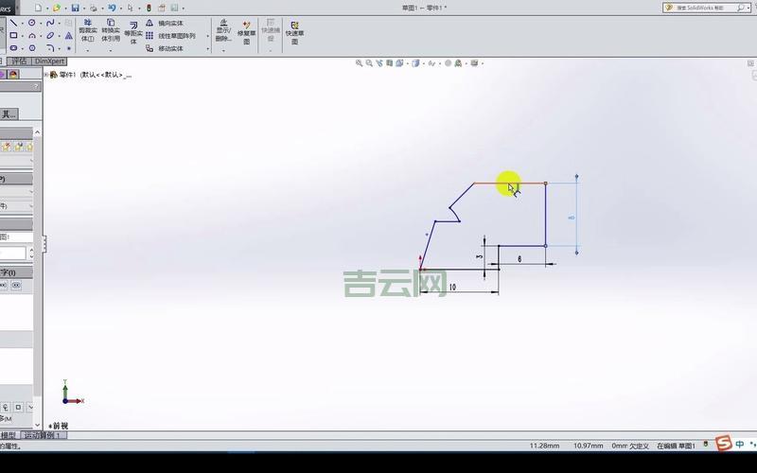The width and height of the screenshot is (757, 473).
Task: Click the SolidWorks help search box
Action: (x=710, y=8)
